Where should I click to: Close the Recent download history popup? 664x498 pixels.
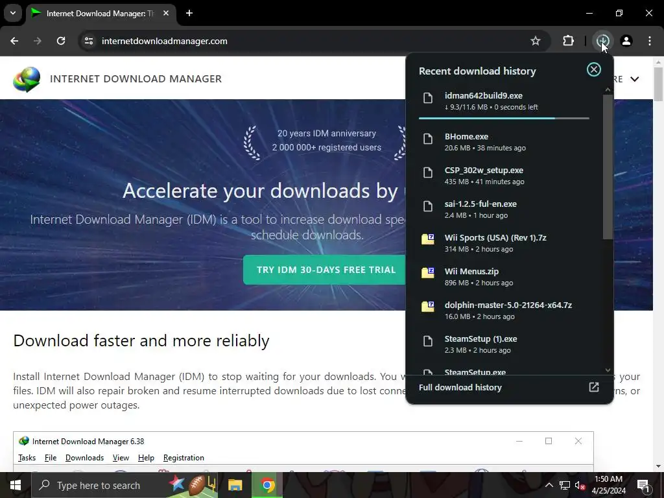594,69
